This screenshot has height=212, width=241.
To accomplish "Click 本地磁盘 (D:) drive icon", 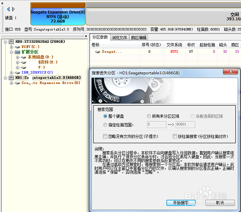I will tap(23, 57).
